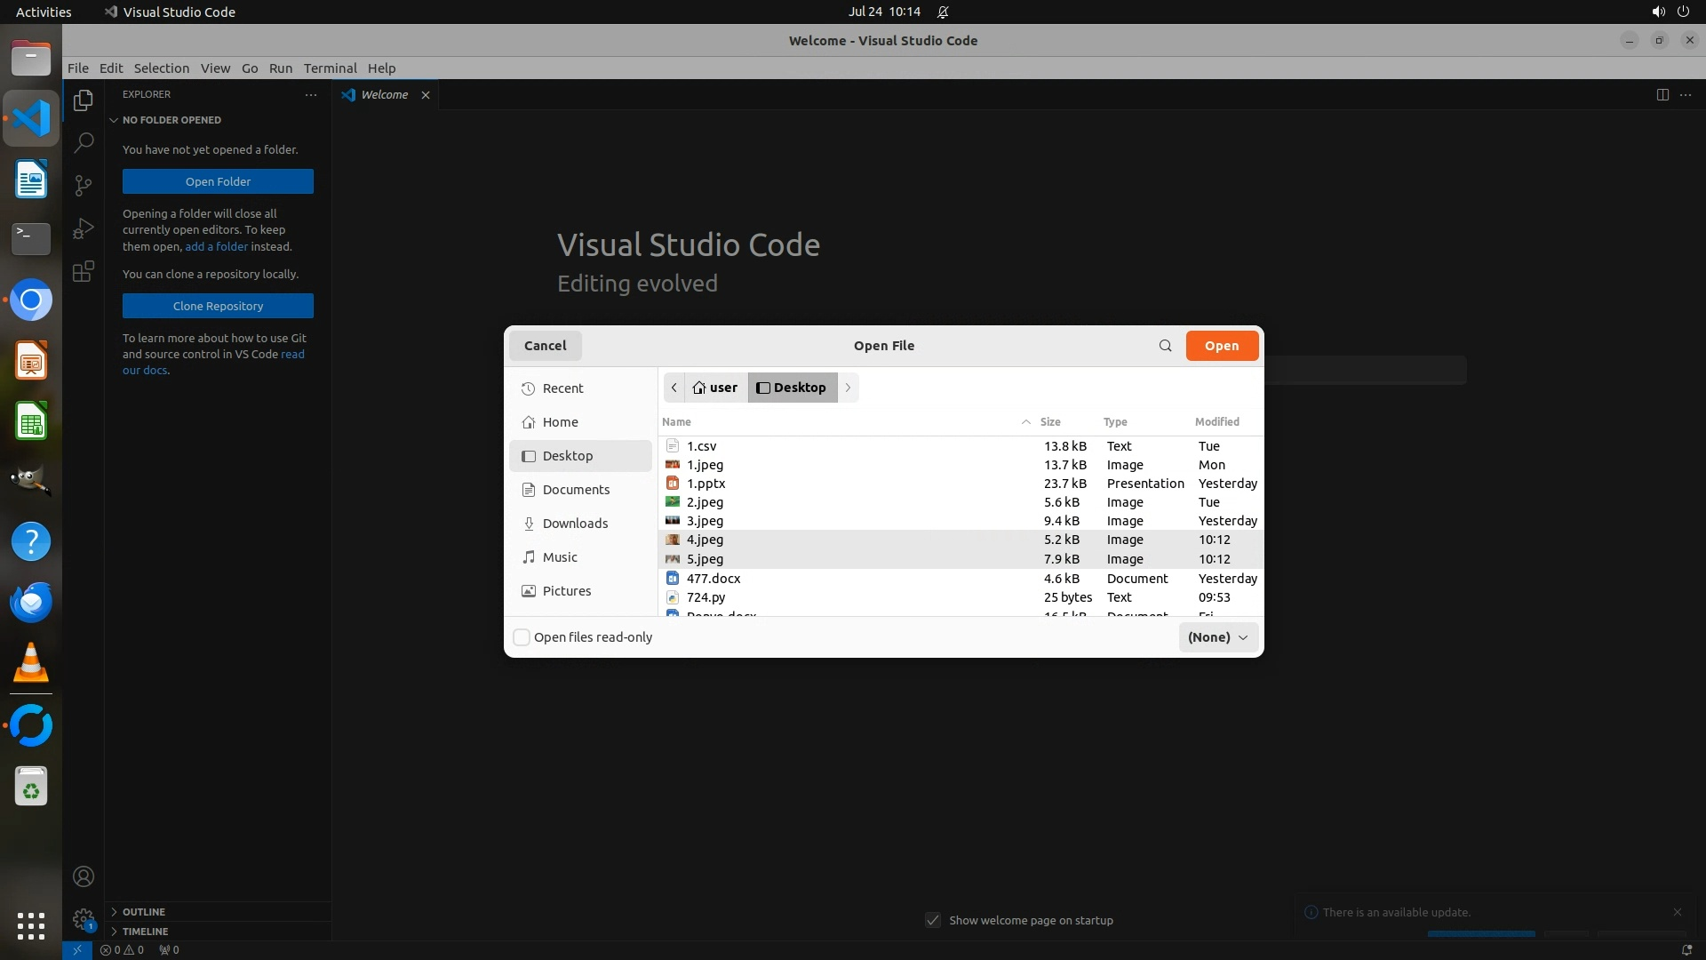Image resolution: width=1706 pixels, height=960 pixels.
Task: Click the add a folder link
Action: click(216, 246)
